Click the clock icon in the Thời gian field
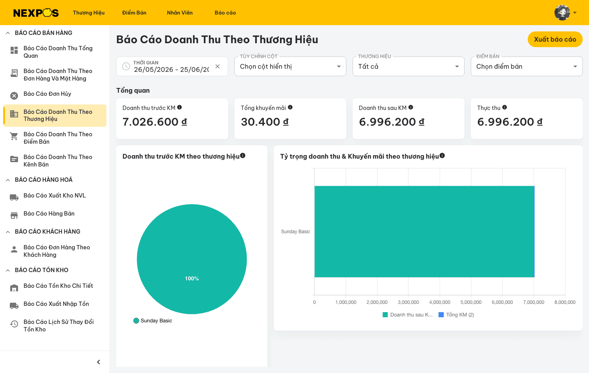Viewport: 589px width, 373px height. (126, 66)
